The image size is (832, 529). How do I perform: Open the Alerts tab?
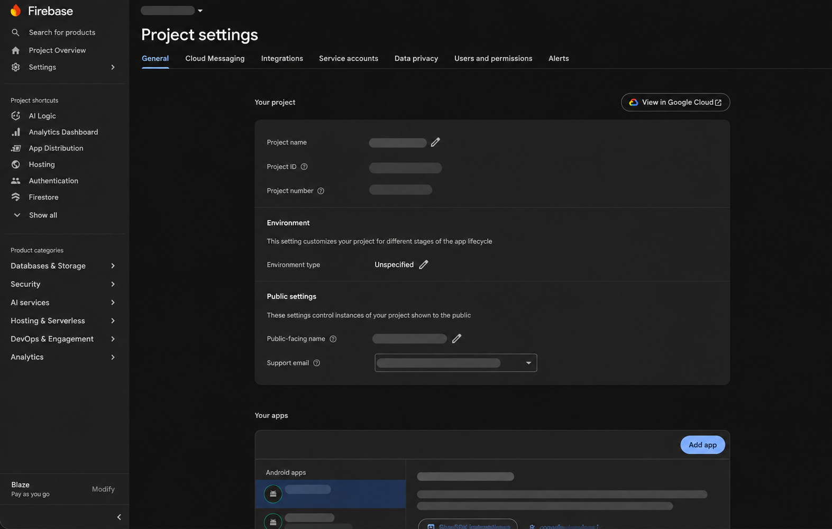(559, 58)
